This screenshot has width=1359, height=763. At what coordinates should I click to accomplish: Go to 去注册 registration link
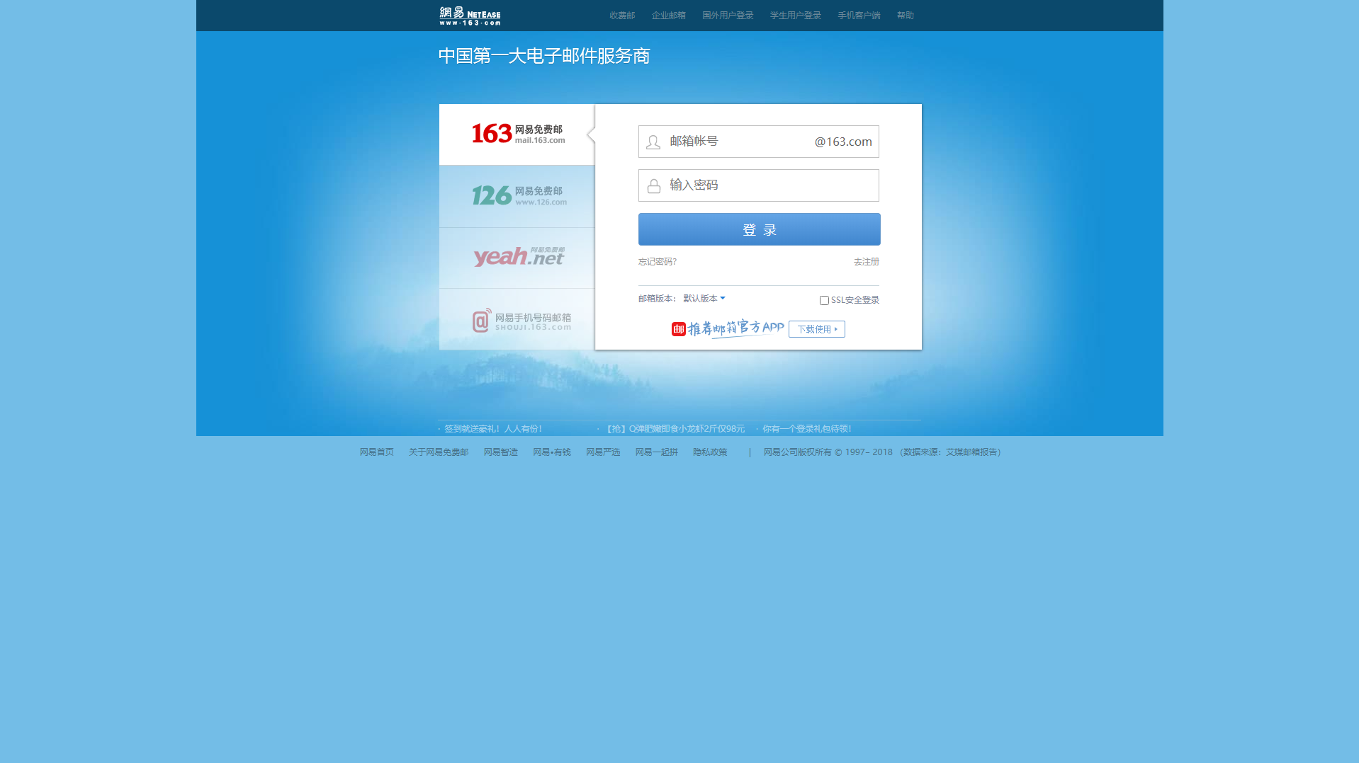coord(866,262)
